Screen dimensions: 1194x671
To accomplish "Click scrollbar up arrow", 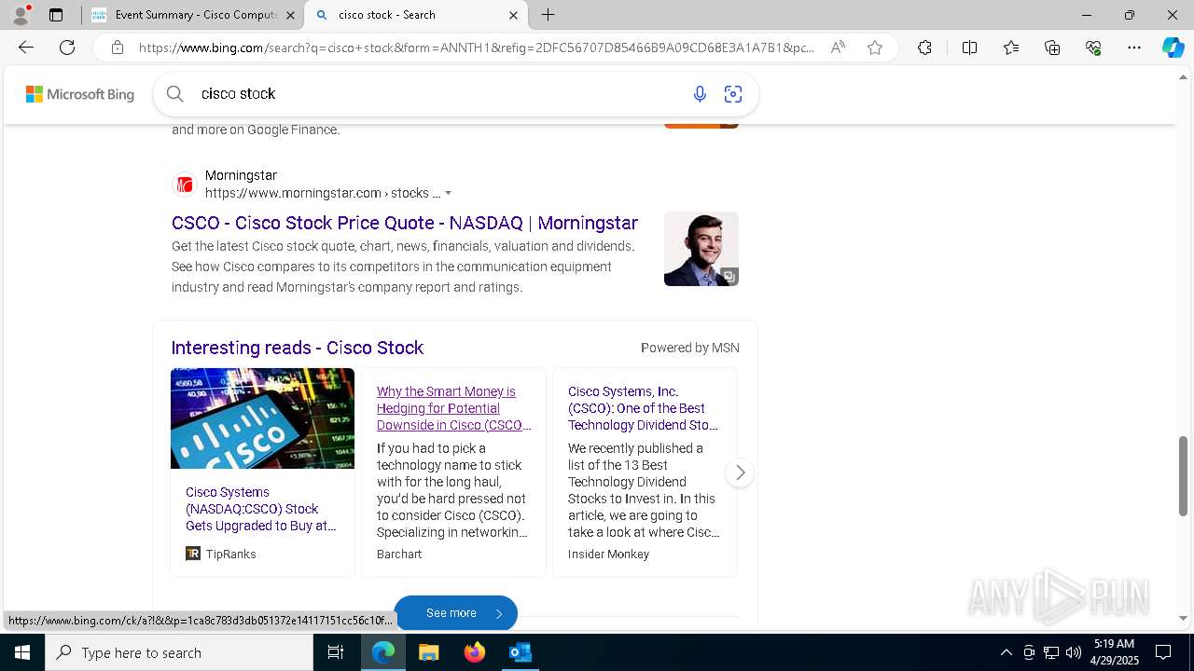I will (x=1183, y=76).
